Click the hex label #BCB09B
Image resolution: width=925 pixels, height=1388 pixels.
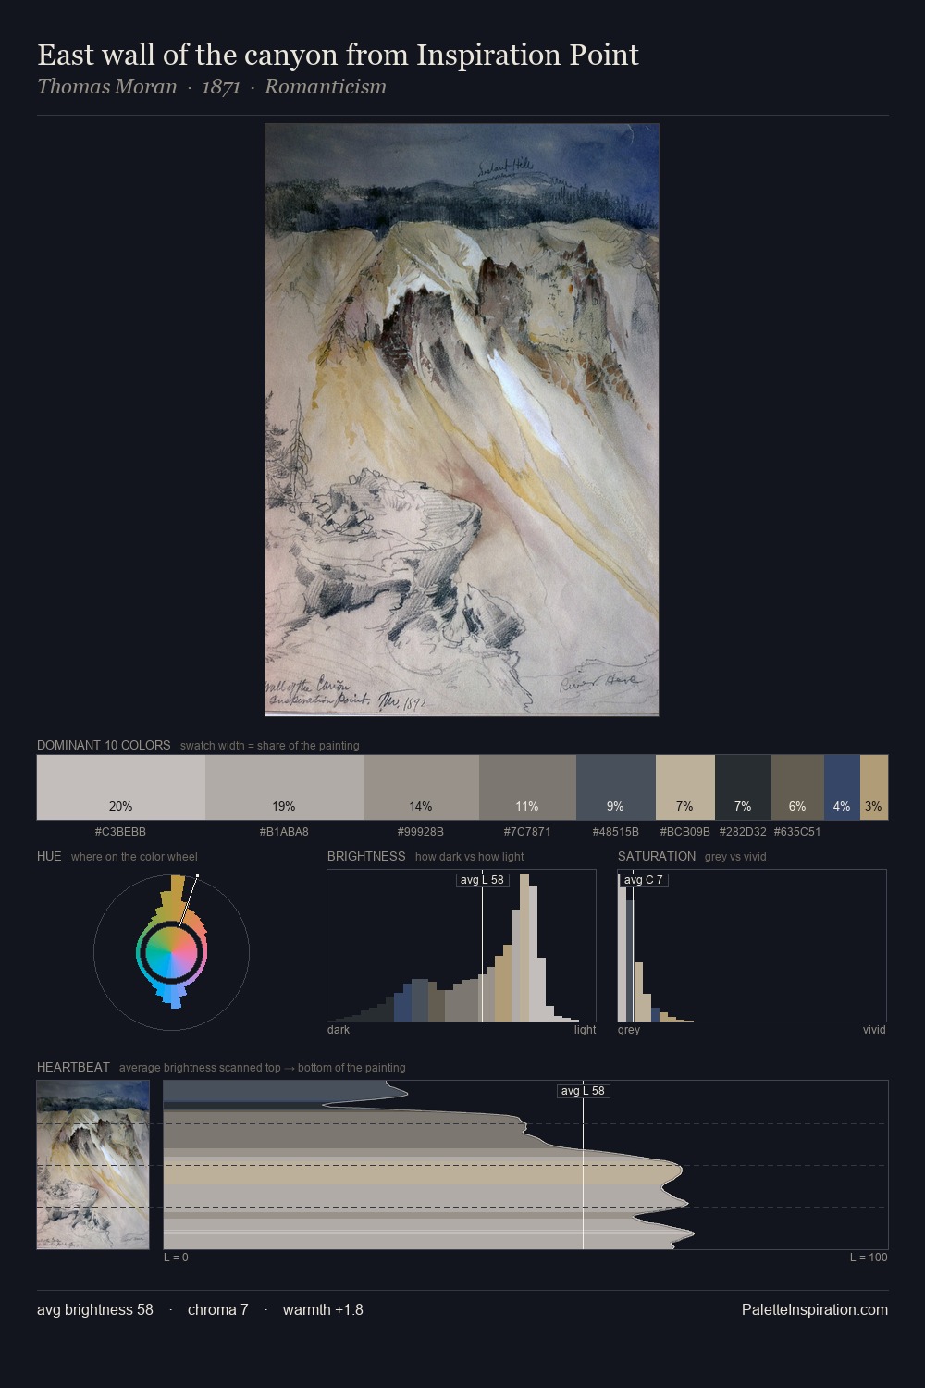click(685, 832)
